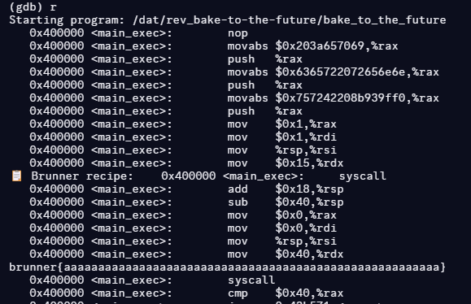Select the $0x203a657069 hex value

[x=320, y=46]
